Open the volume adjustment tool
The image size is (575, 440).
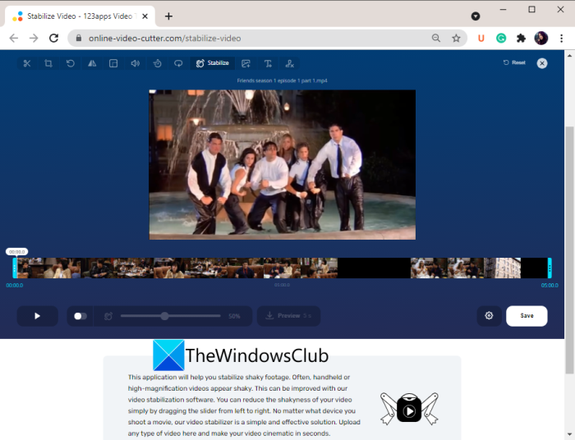point(135,63)
